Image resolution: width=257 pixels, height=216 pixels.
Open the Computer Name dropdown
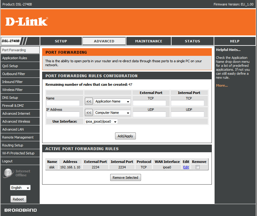112,112
